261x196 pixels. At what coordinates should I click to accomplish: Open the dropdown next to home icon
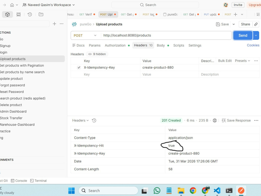click(17, 5)
